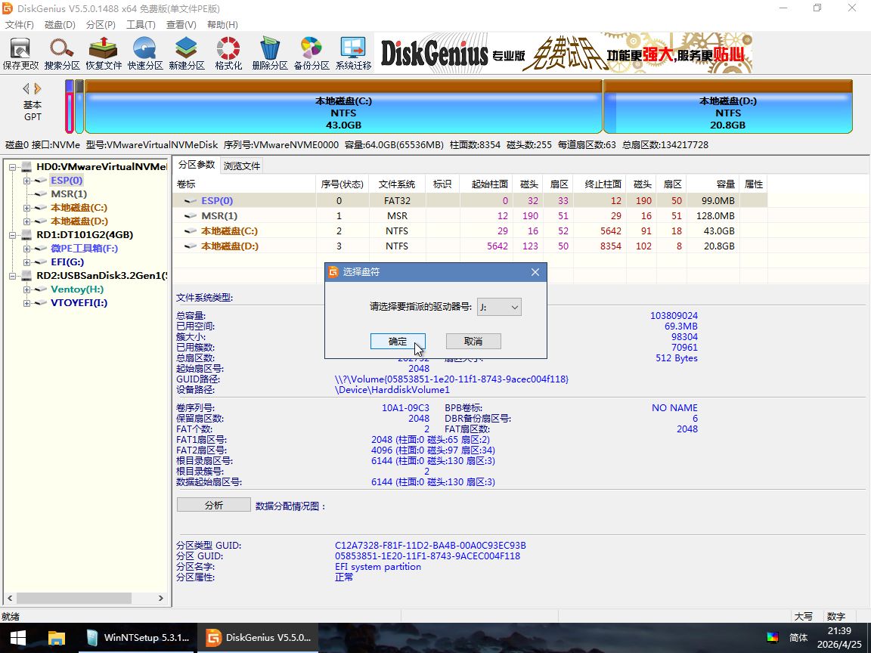Click the 序号(状态) column header
Image resolution: width=871 pixels, height=653 pixels.
343,184
